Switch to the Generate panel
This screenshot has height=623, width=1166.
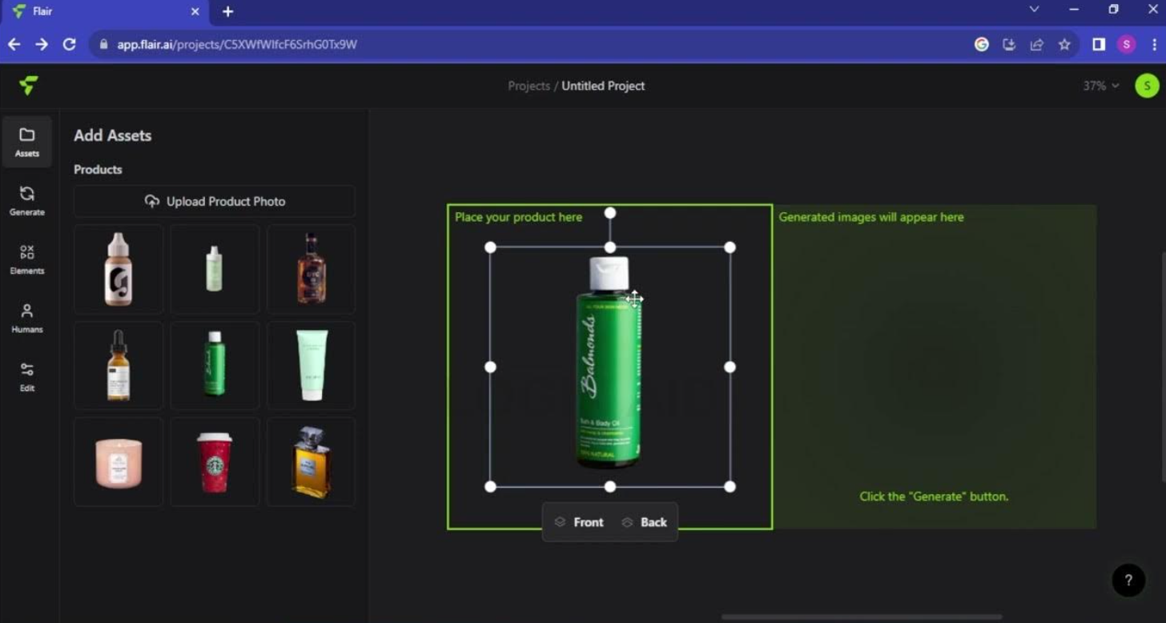pyautogui.click(x=26, y=200)
